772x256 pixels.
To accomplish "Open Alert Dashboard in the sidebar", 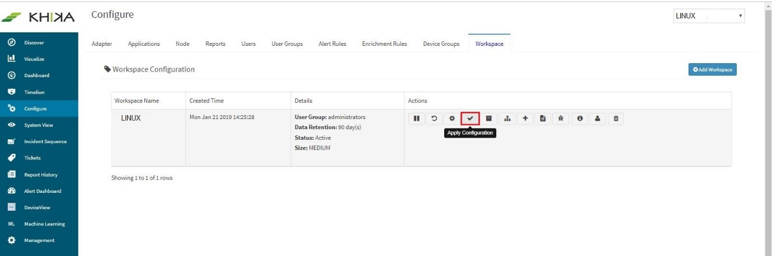I will (x=39, y=191).
